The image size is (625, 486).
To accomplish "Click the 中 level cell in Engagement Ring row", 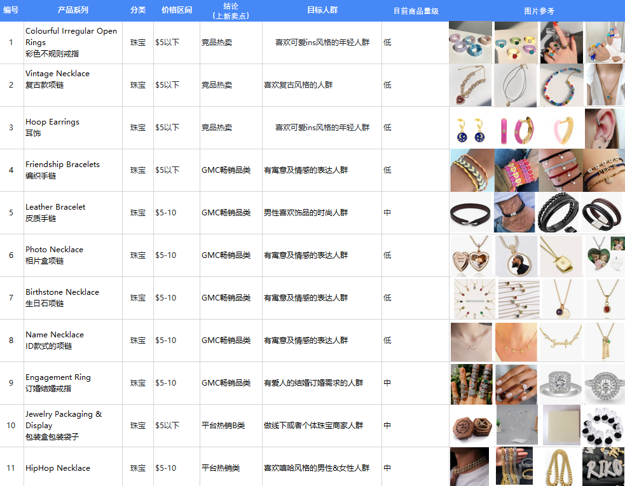I will [415, 383].
